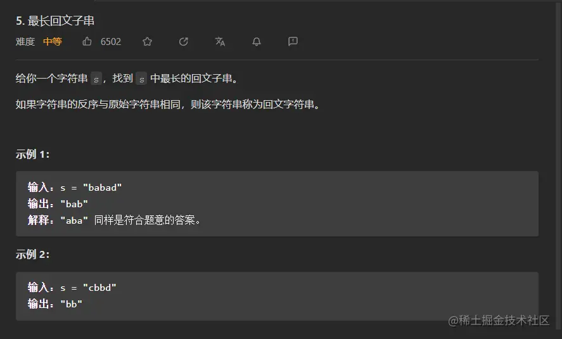Click the first inline code s
562x339 pixels.
pos(96,79)
